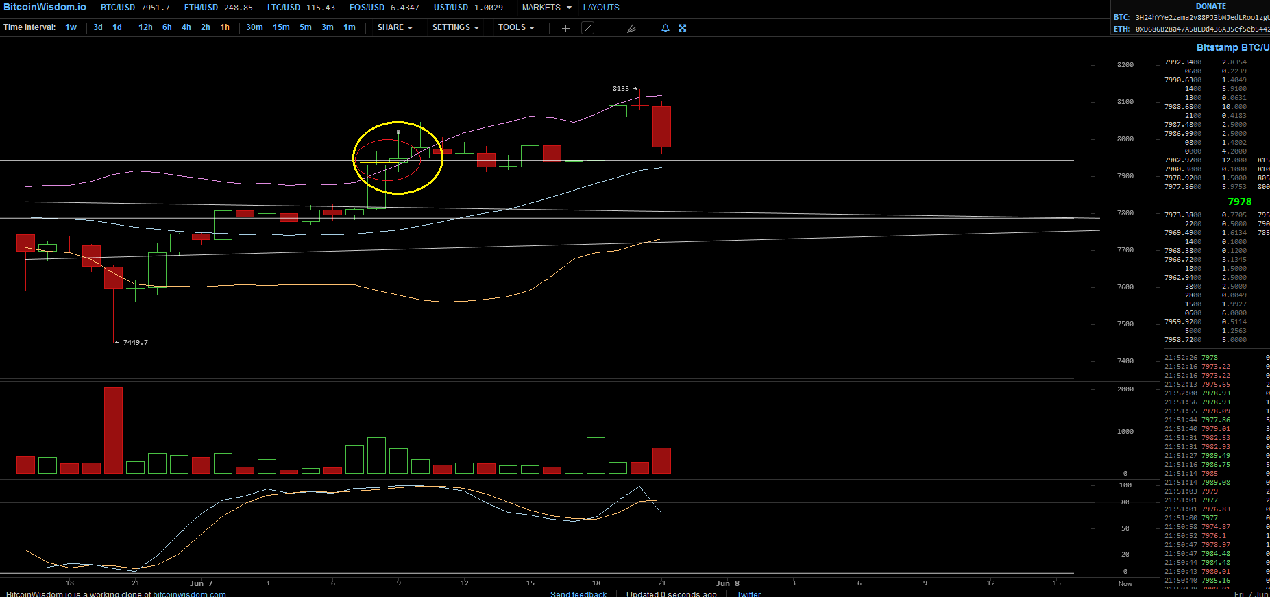This screenshot has width=1270, height=597.
Task: Open the Twitter footer link
Action: coord(748,594)
